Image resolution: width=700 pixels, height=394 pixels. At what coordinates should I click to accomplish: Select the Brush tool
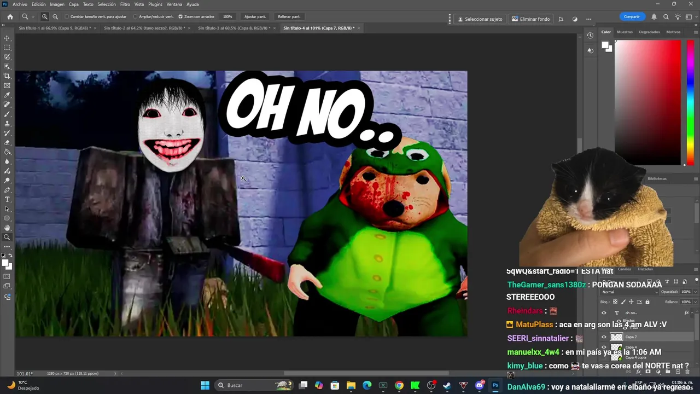7,114
